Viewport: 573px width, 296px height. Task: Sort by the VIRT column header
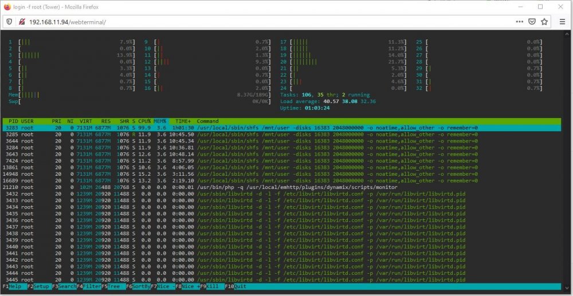click(86, 121)
